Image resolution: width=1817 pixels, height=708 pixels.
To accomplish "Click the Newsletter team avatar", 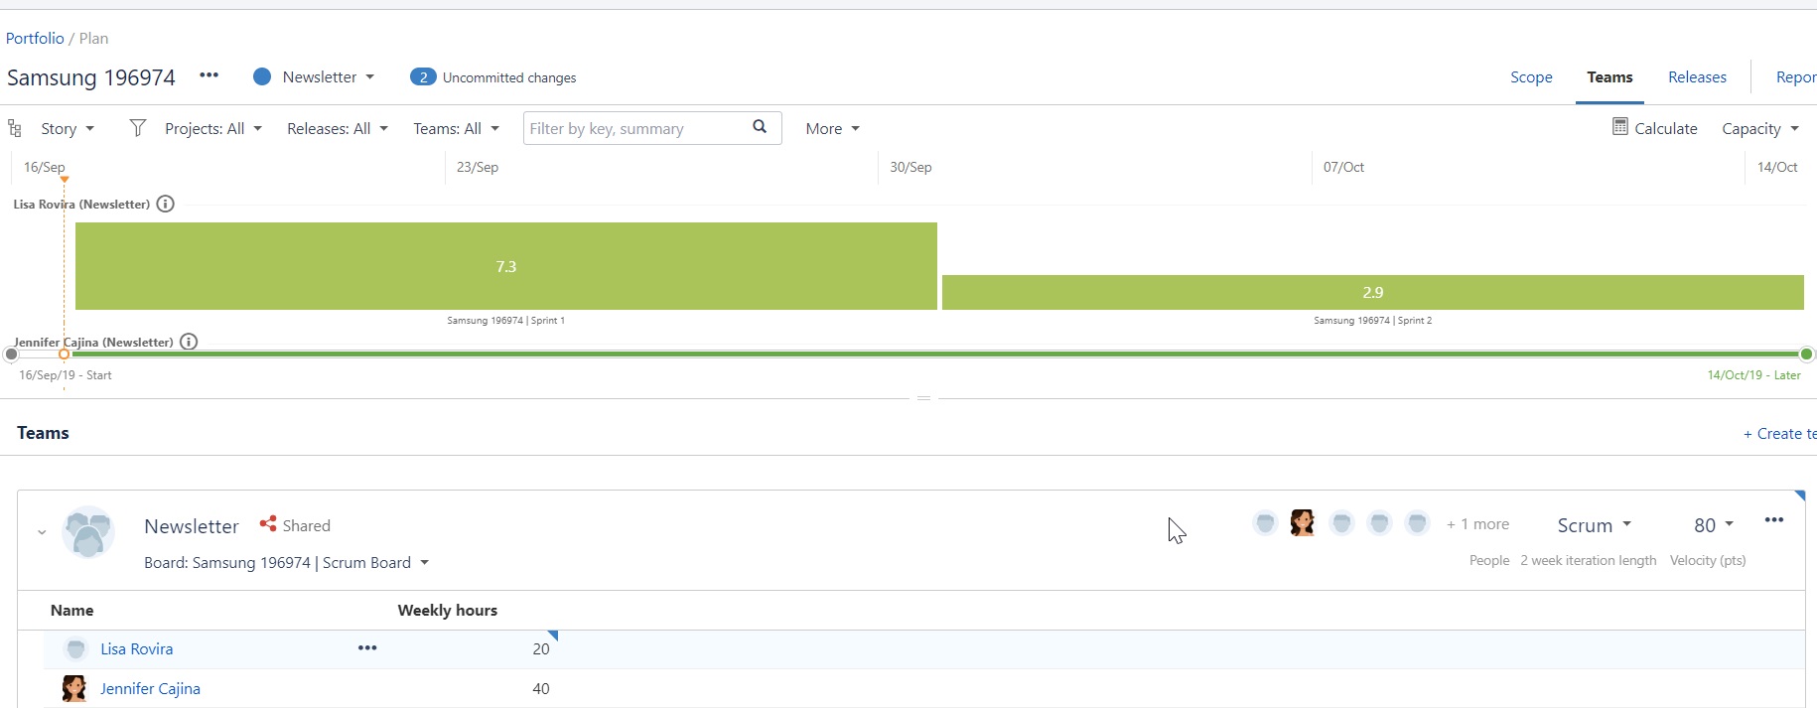I will coord(88,532).
